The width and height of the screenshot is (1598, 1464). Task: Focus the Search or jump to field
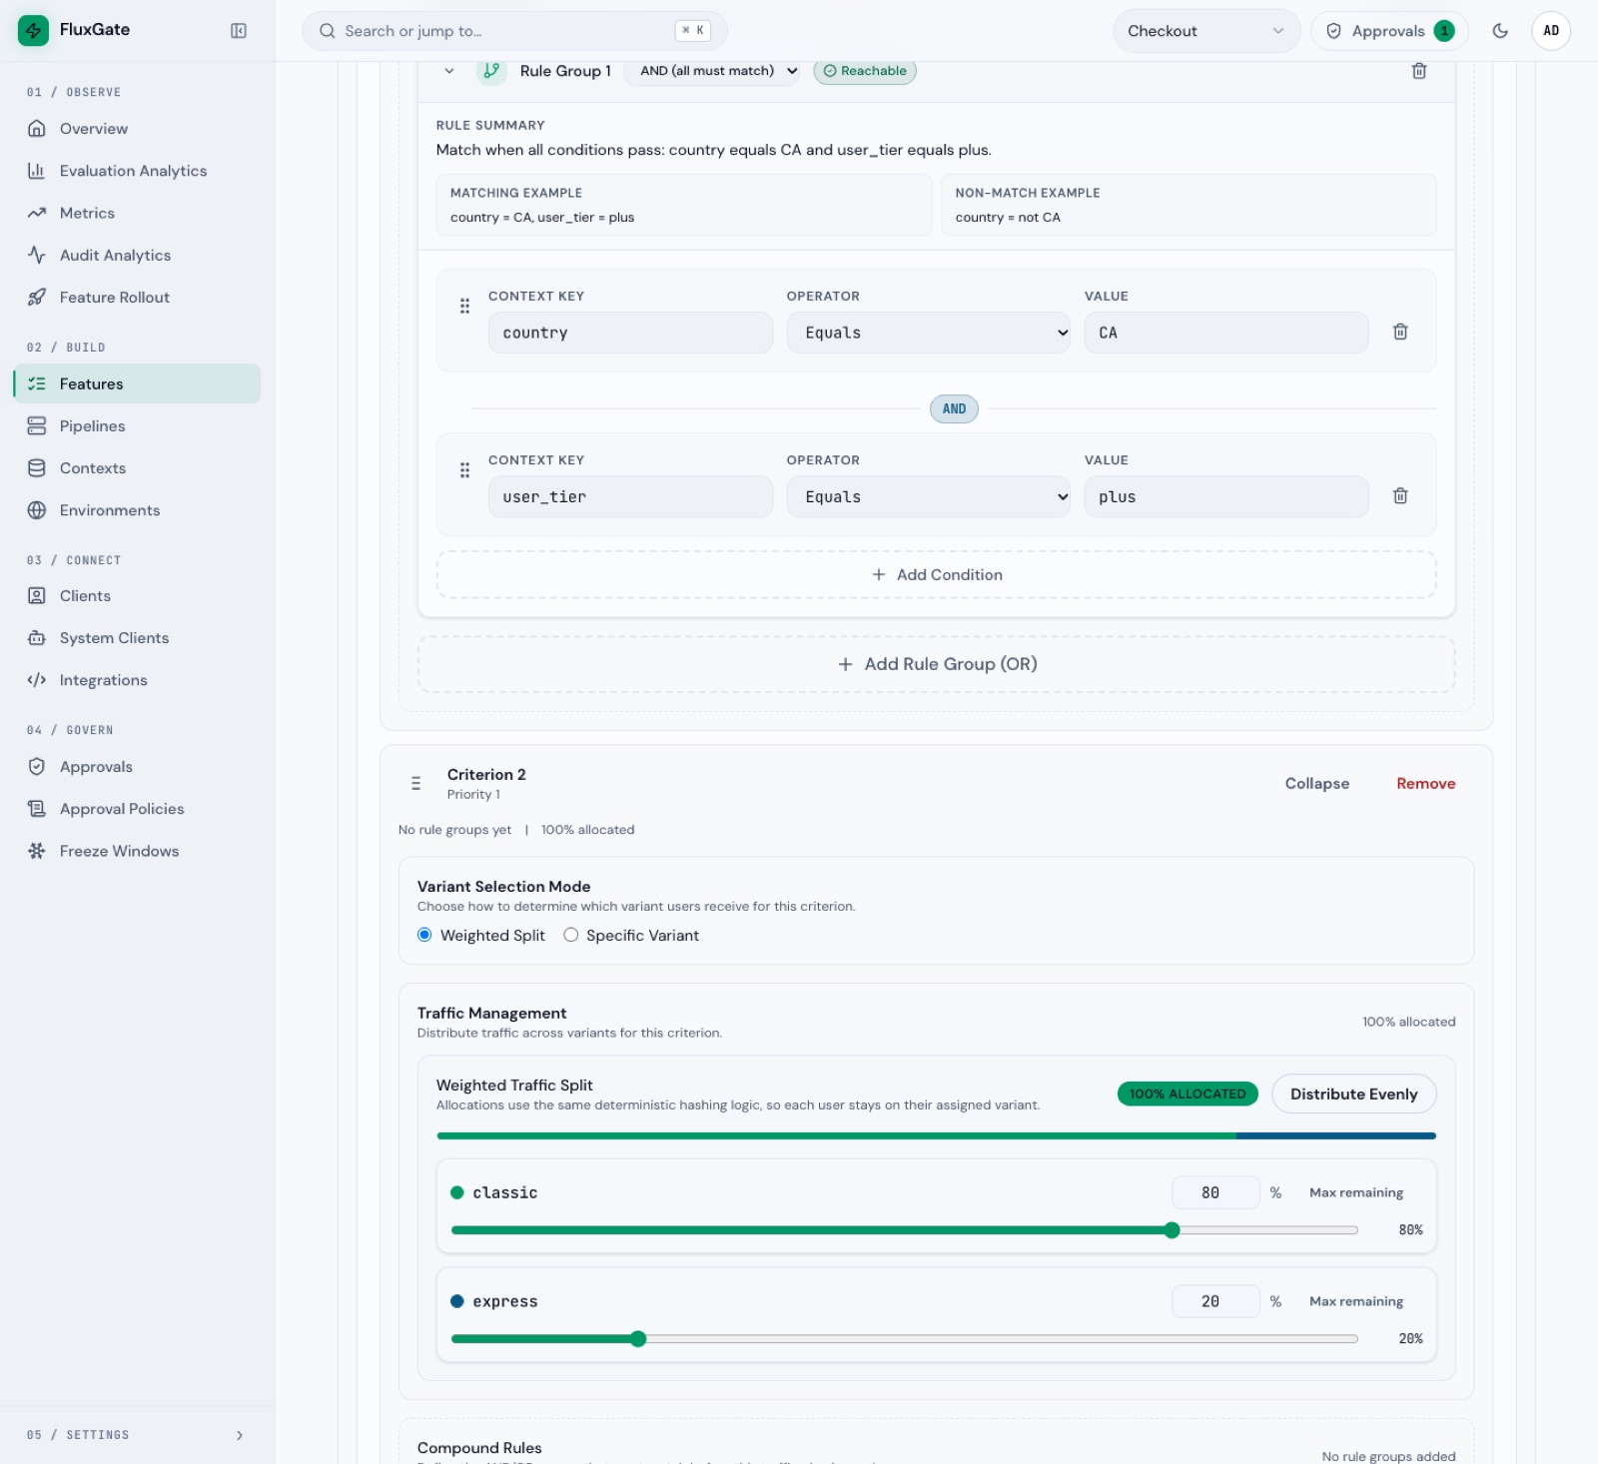click(x=514, y=31)
